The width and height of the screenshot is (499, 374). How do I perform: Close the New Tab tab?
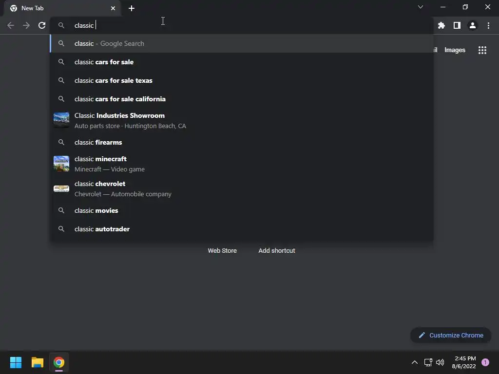click(113, 8)
